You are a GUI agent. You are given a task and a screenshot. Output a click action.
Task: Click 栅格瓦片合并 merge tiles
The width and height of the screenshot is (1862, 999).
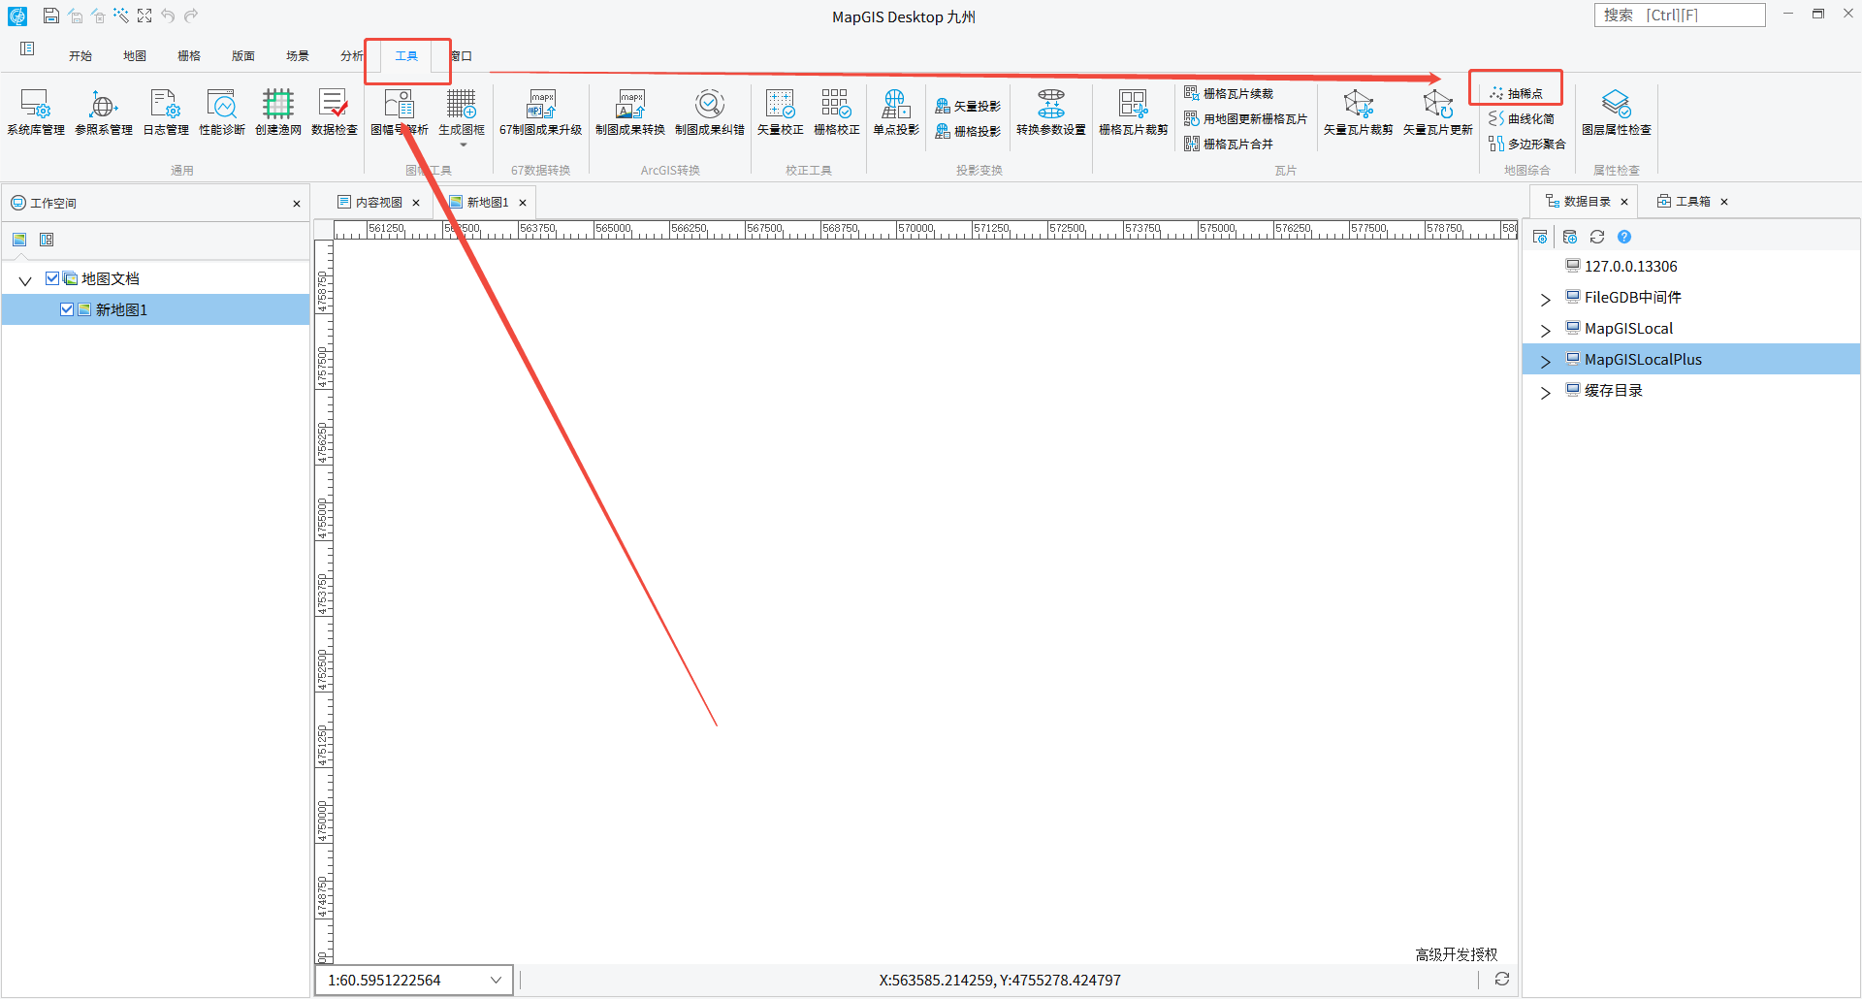(1229, 144)
